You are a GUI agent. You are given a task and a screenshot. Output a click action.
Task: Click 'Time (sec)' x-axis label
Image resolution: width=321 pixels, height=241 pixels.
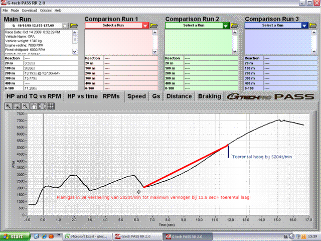click(x=167, y=225)
